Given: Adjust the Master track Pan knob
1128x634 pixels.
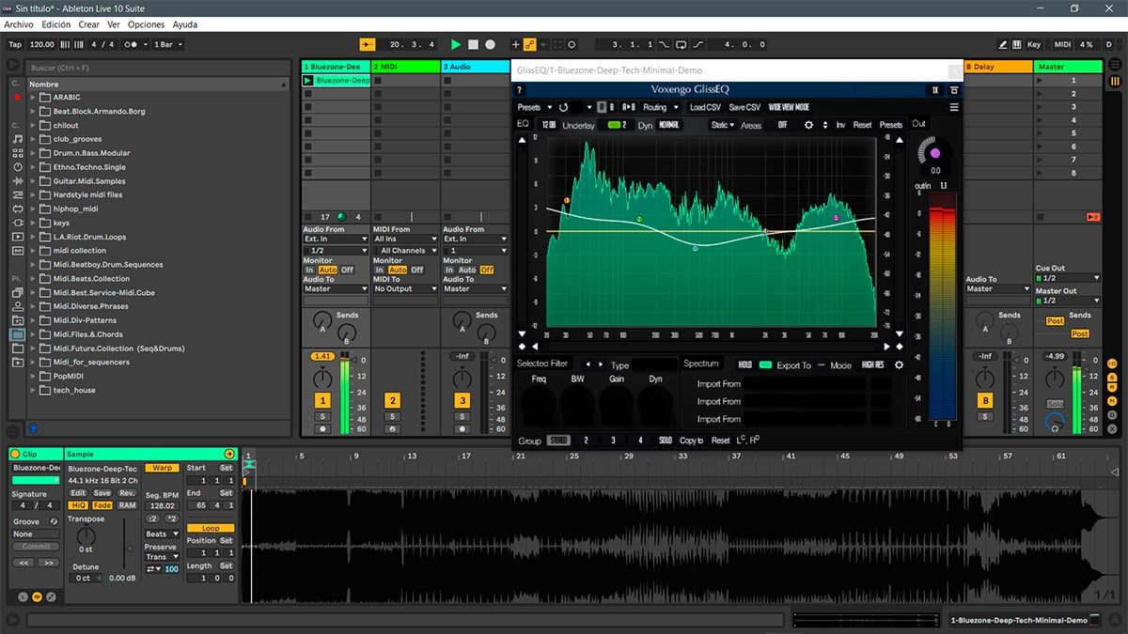Looking at the screenshot, I should 1055,379.
